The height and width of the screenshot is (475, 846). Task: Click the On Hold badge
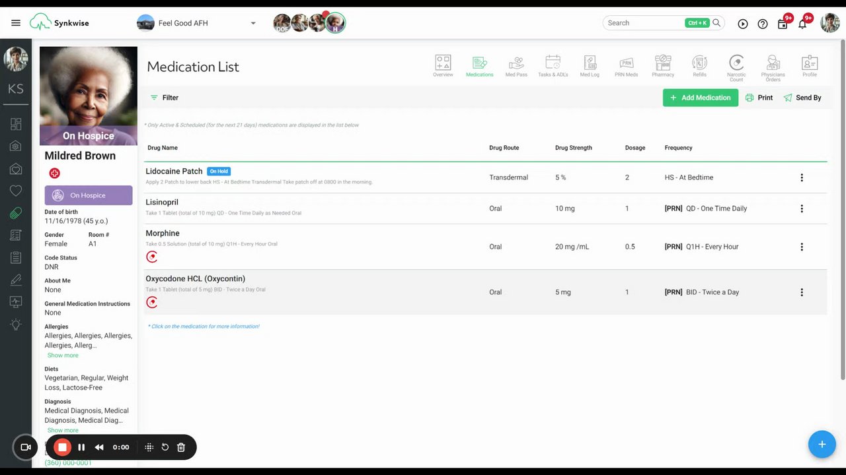(x=219, y=172)
